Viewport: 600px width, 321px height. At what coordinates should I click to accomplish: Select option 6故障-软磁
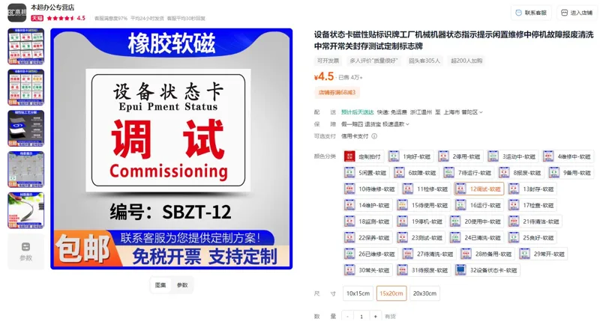click(x=416, y=173)
